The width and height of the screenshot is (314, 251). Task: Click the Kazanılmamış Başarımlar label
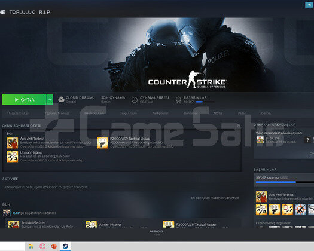point(273,223)
